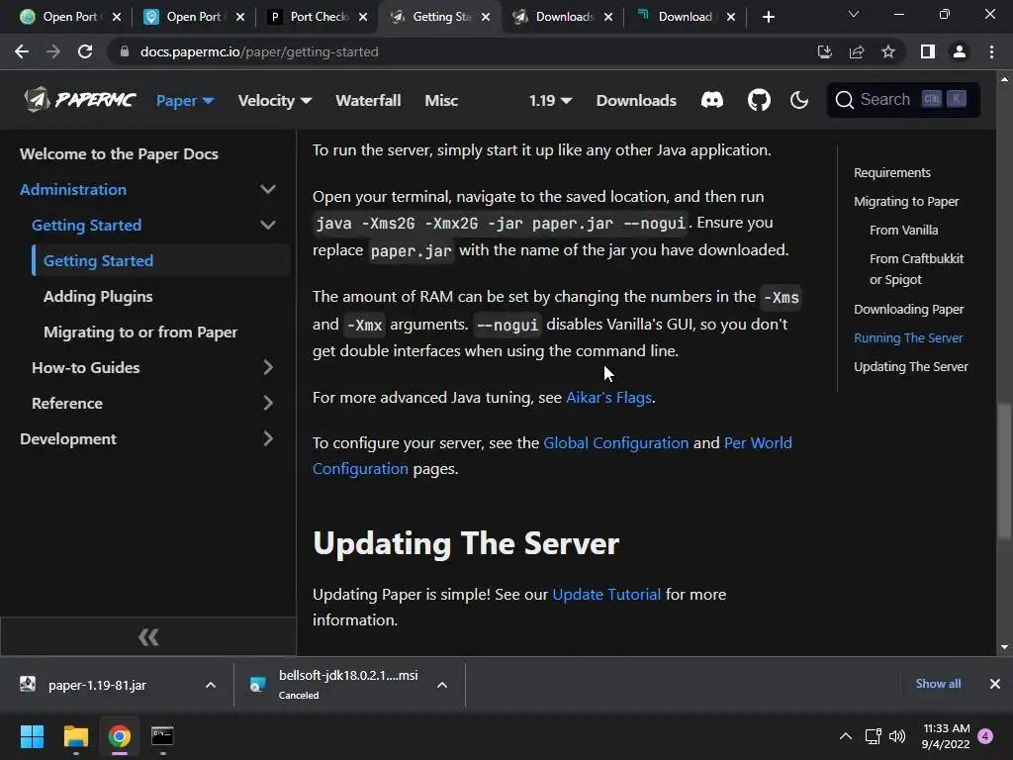The image size is (1013, 760).
Task: Open the Paper dropdown menu
Action: [185, 100]
